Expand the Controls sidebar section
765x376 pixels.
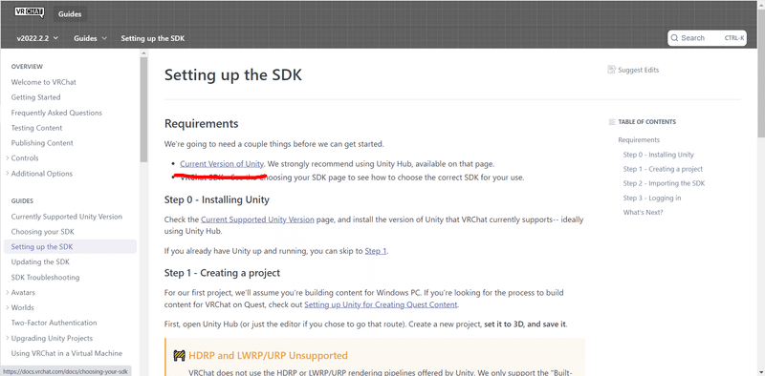[8, 158]
